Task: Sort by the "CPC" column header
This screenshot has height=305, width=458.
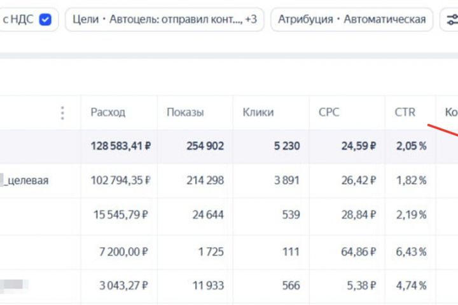Action: [x=329, y=112]
